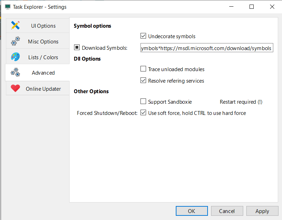Click the UI Options pencil-ruler icon
Screen dimensions: 282x220
tap(15, 26)
